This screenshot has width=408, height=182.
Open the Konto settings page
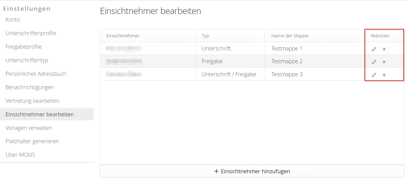(x=13, y=20)
